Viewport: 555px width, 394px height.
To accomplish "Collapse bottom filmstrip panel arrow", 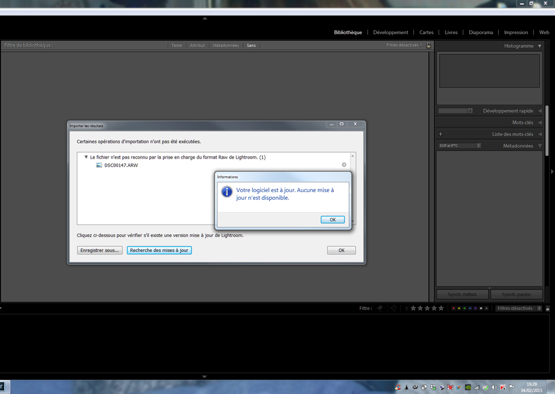I will (x=204, y=377).
